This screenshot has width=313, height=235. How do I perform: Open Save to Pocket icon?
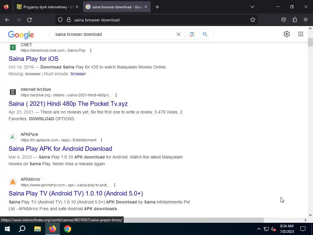pyautogui.click(x=284, y=20)
